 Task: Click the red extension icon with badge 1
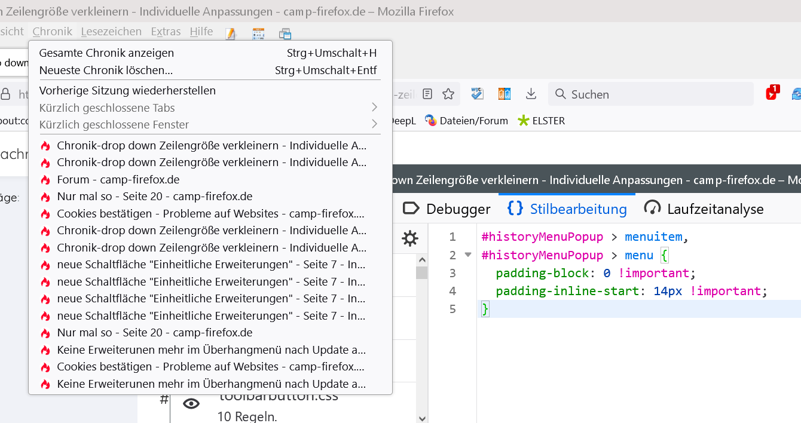pyautogui.click(x=772, y=93)
